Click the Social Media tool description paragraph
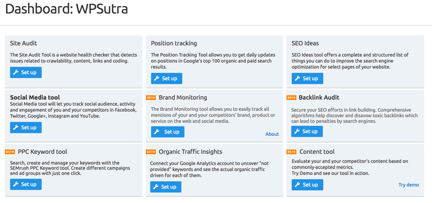 (74, 110)
